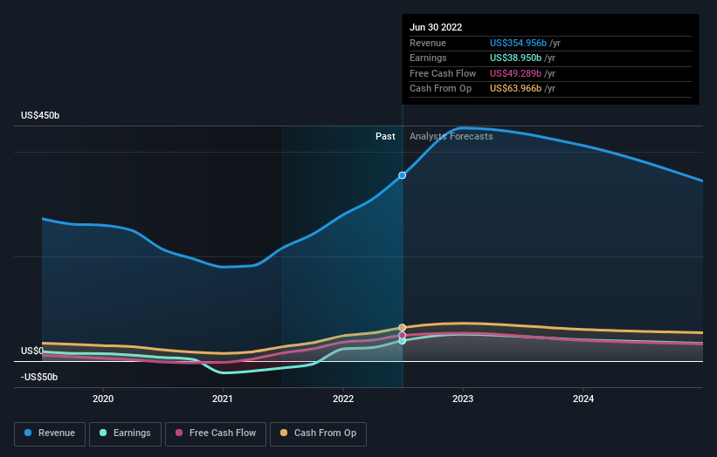Click the US$63.966b cash from op value
717x457 pixels.
515,89
